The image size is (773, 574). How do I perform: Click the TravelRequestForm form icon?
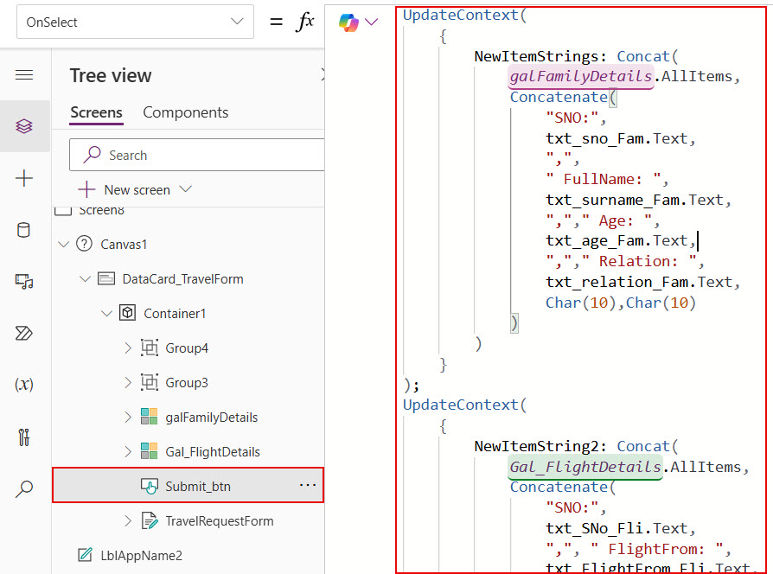coord(150,520)
